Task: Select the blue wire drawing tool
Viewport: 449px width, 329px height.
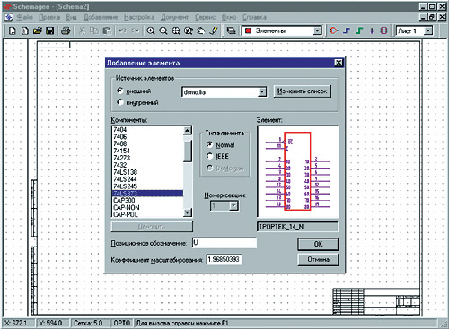Action: click(347, 30)
